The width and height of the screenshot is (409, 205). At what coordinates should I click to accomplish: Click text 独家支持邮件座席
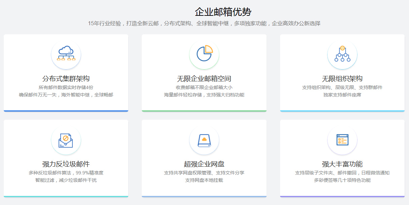coord(342,95)
